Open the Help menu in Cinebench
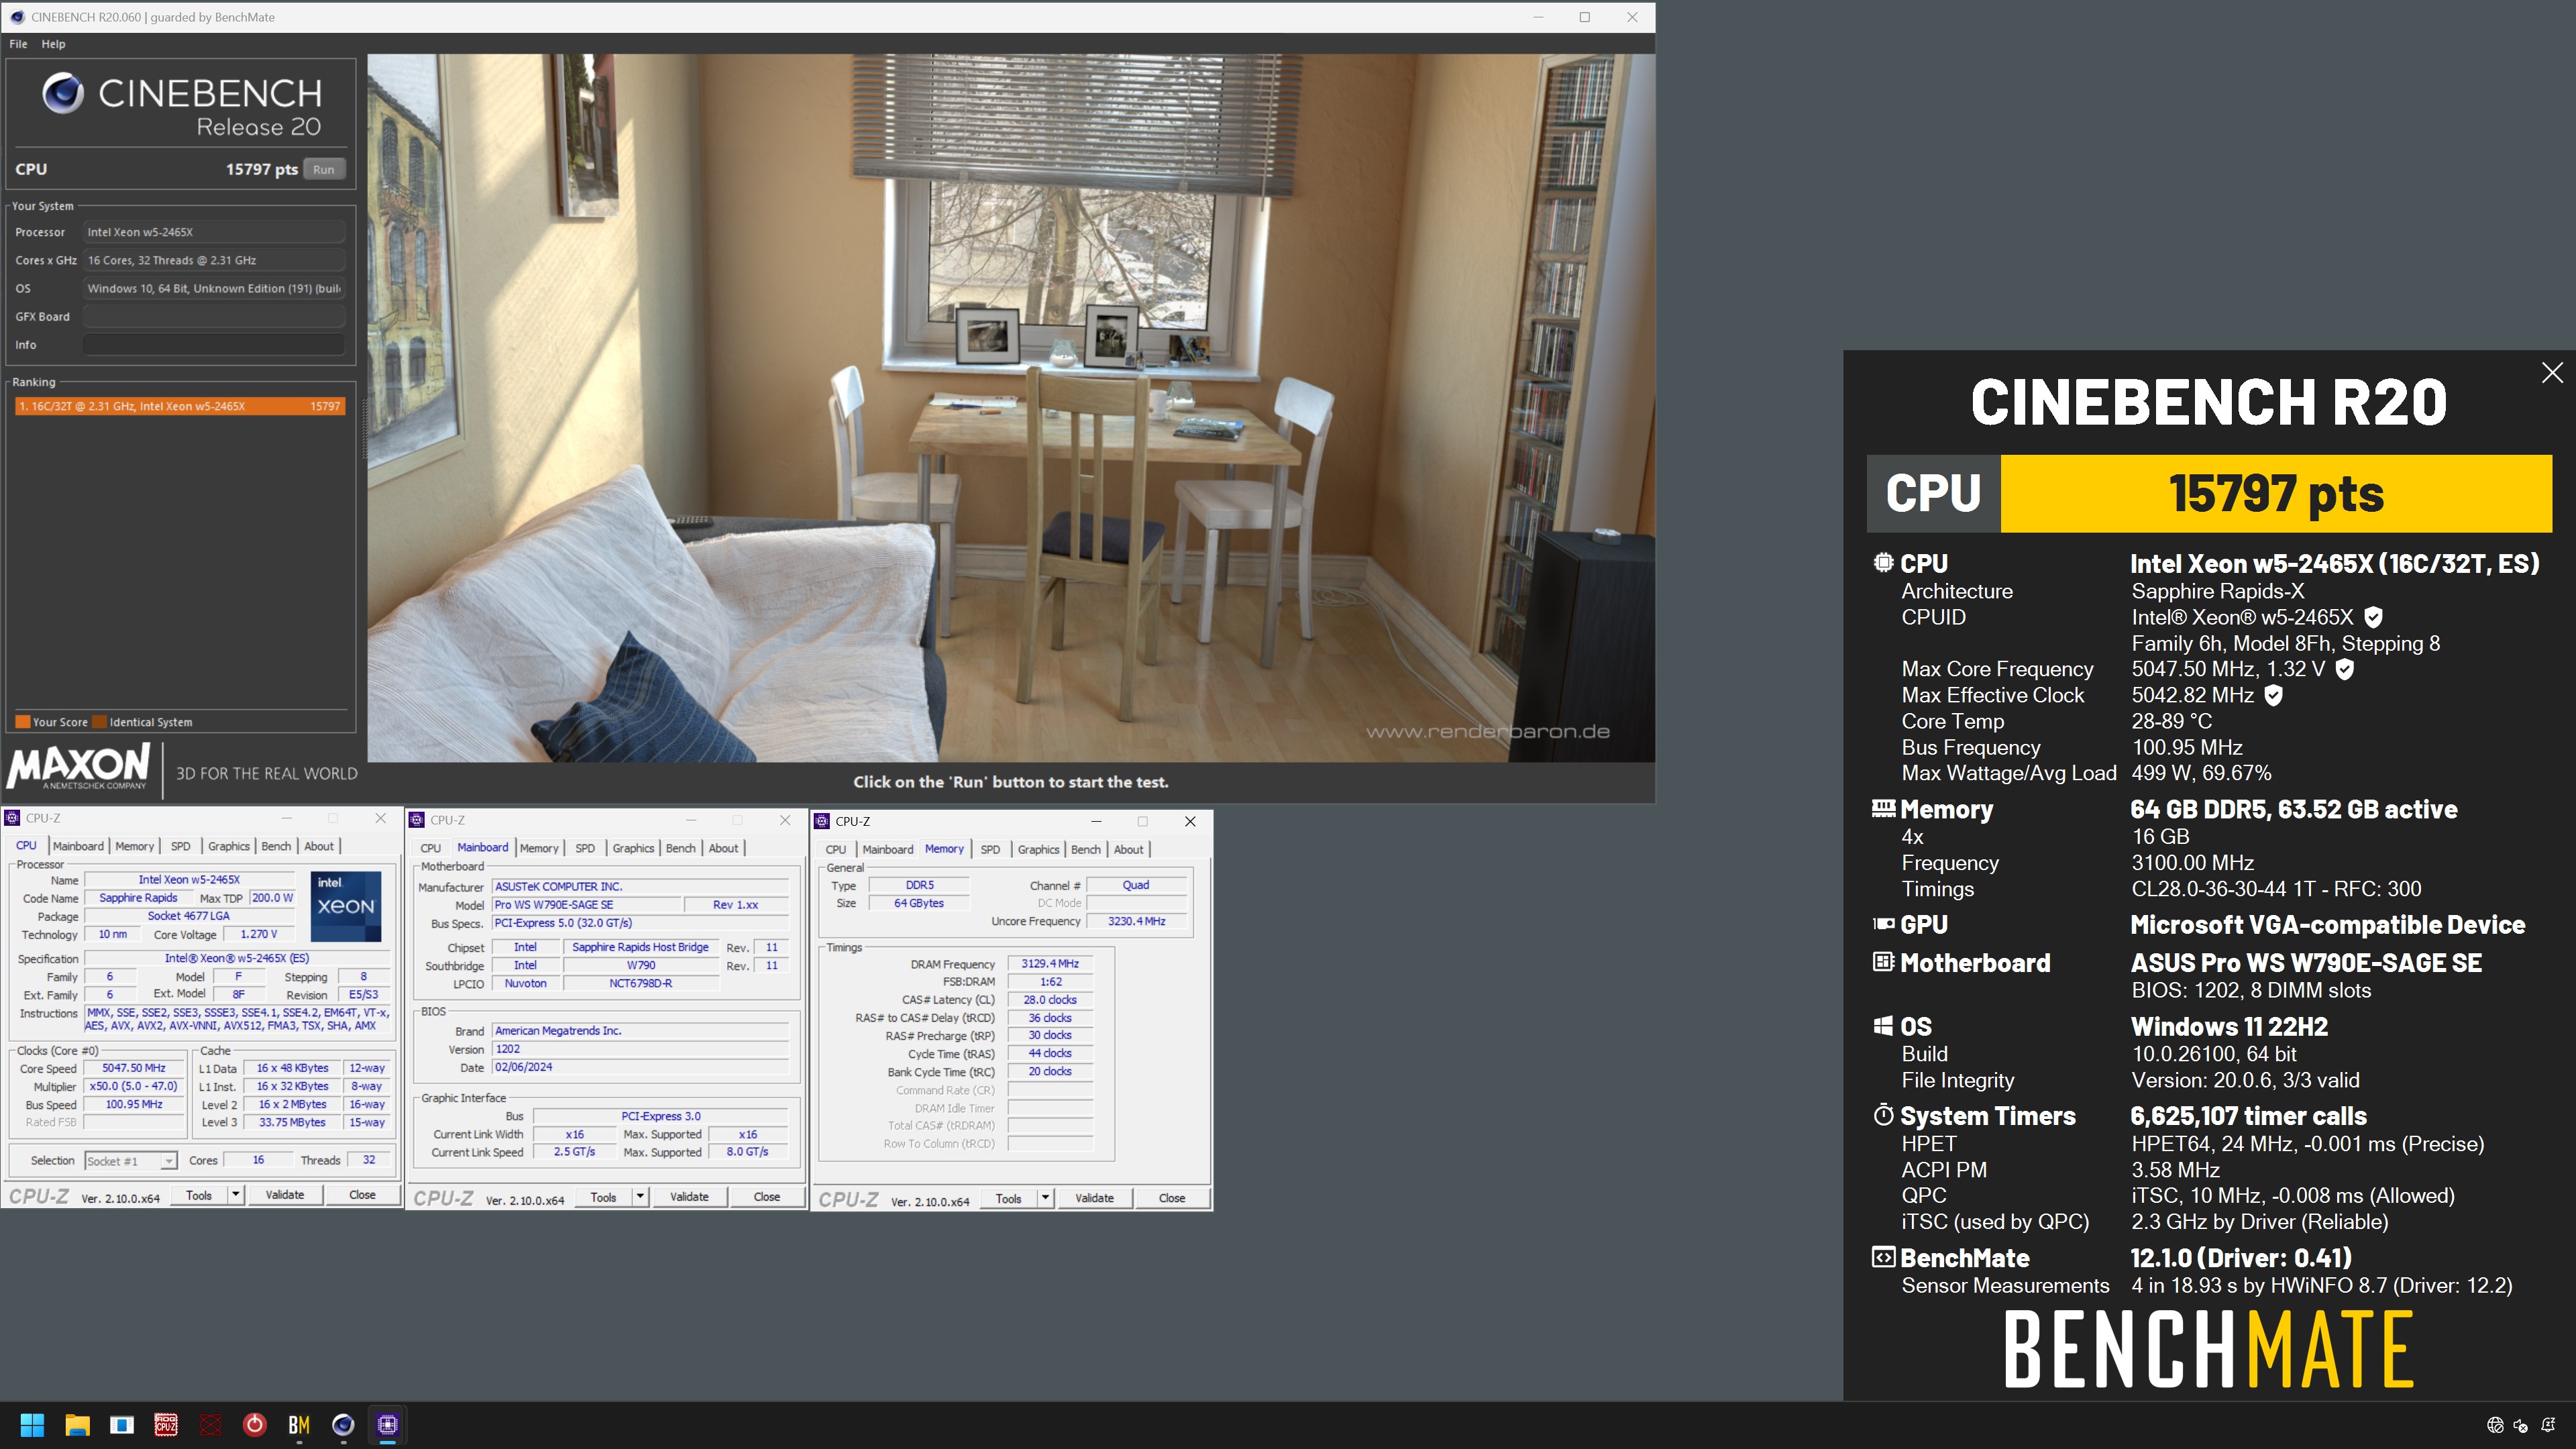Screen dimensions: 2576x1449 click(53, 44)
